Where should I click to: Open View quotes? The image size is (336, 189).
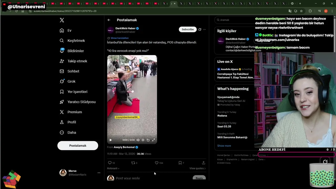click(197, 168)
